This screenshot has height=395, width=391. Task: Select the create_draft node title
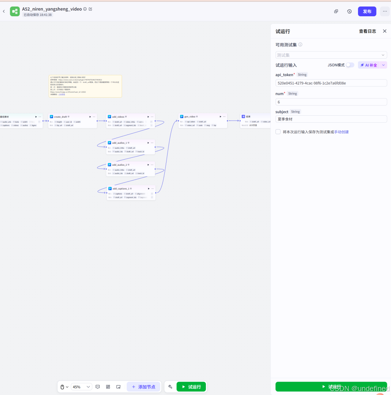[60, 116]
